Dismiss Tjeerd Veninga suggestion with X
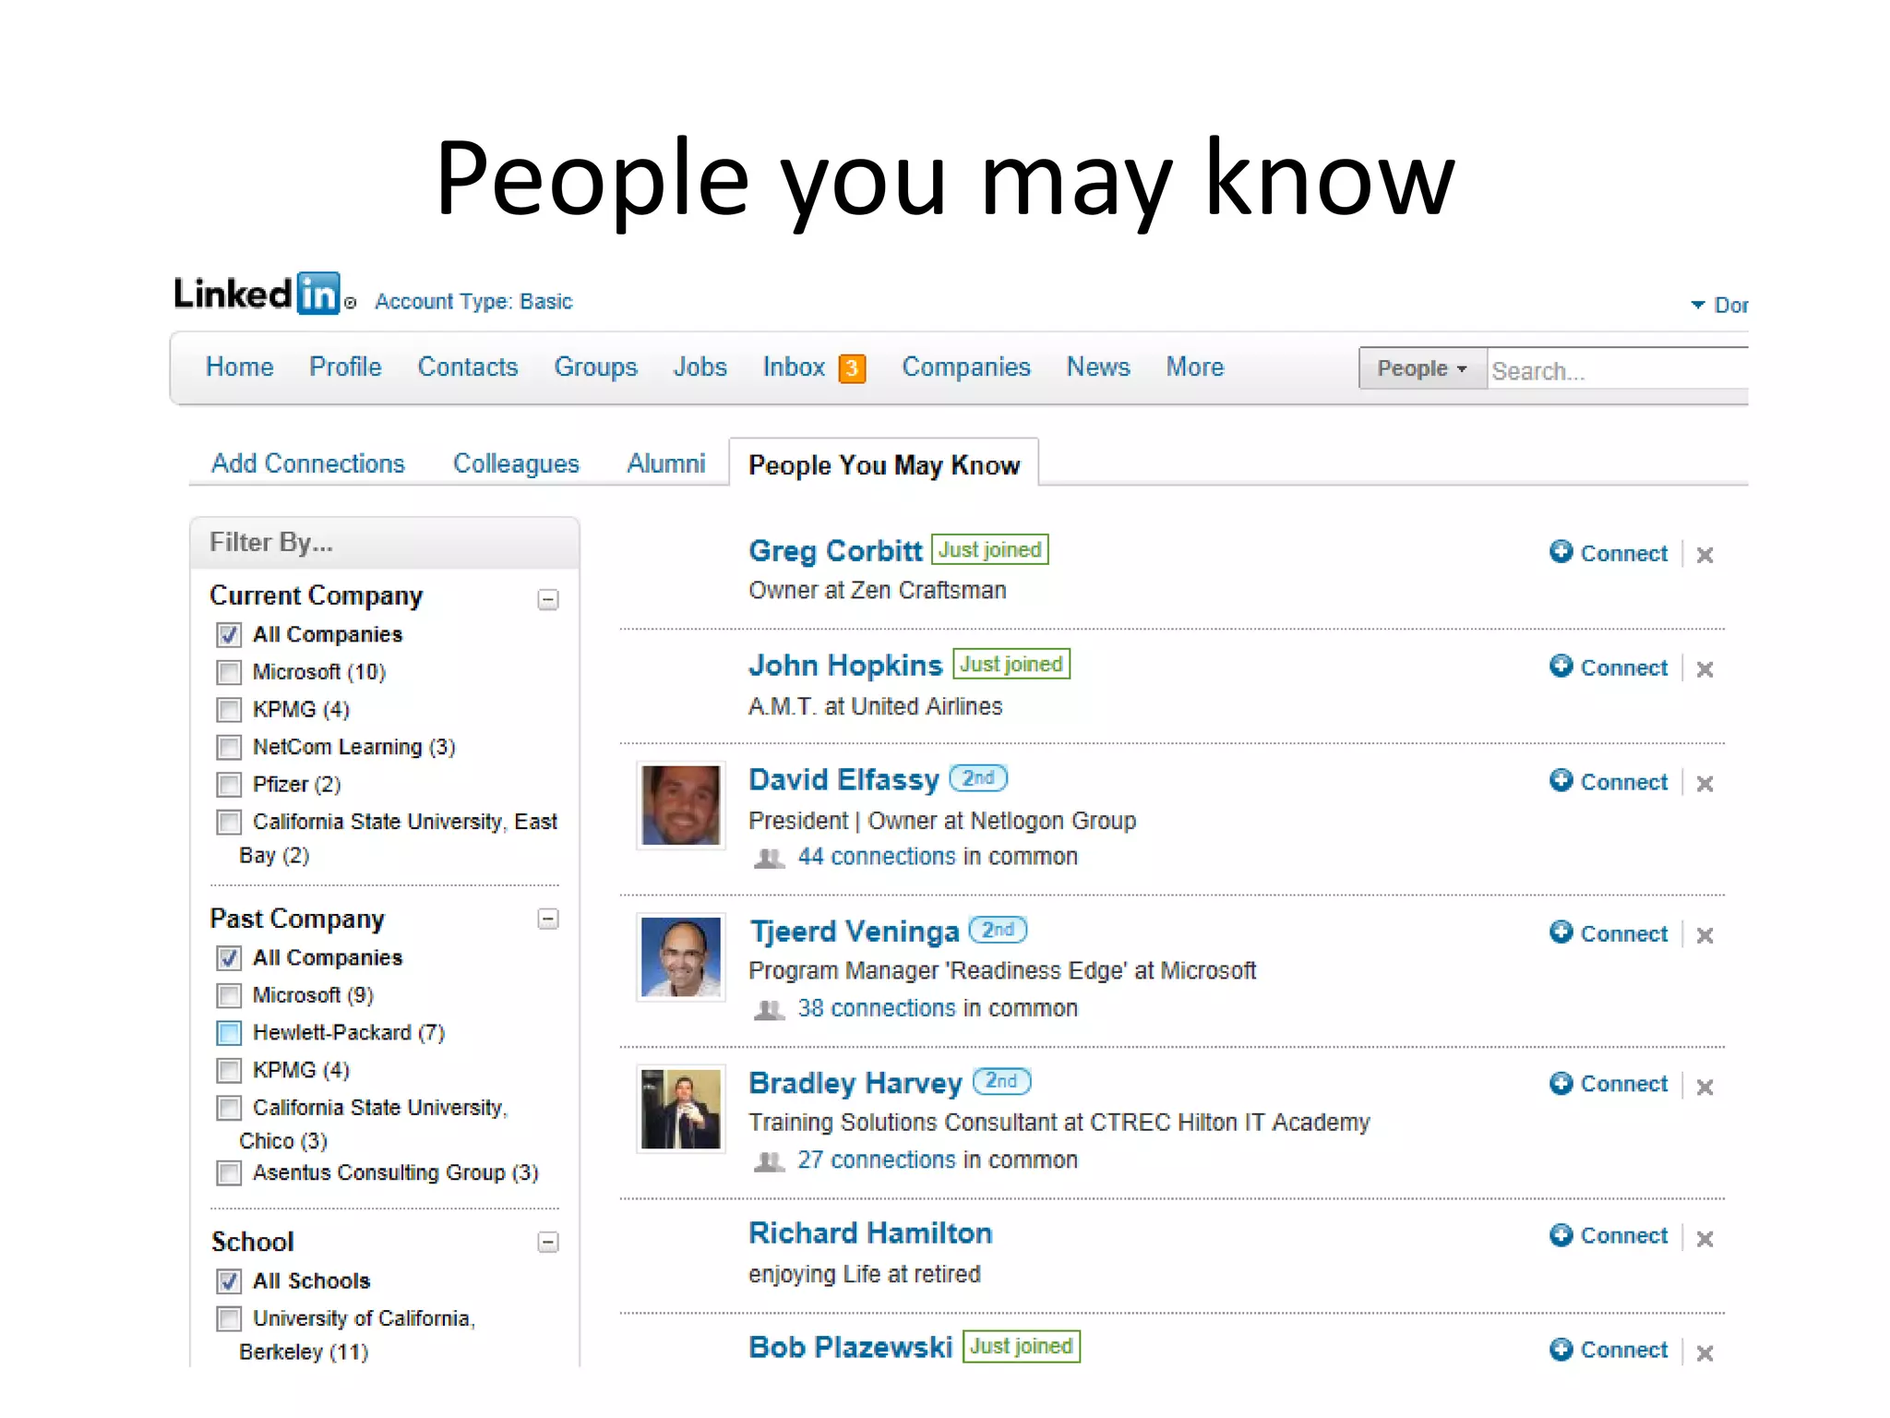 click(1705, 935)
